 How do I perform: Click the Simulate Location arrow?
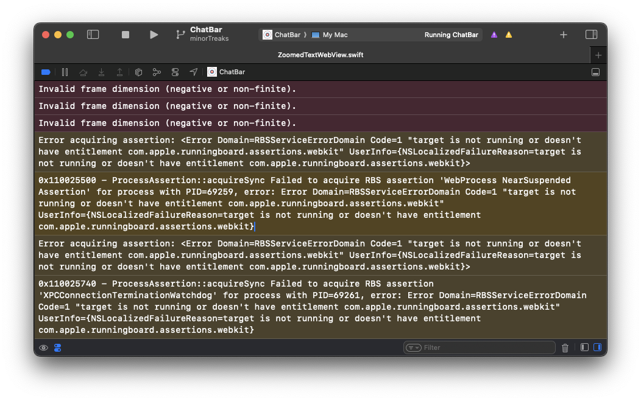pyautogui.click(x=193, y=72)
